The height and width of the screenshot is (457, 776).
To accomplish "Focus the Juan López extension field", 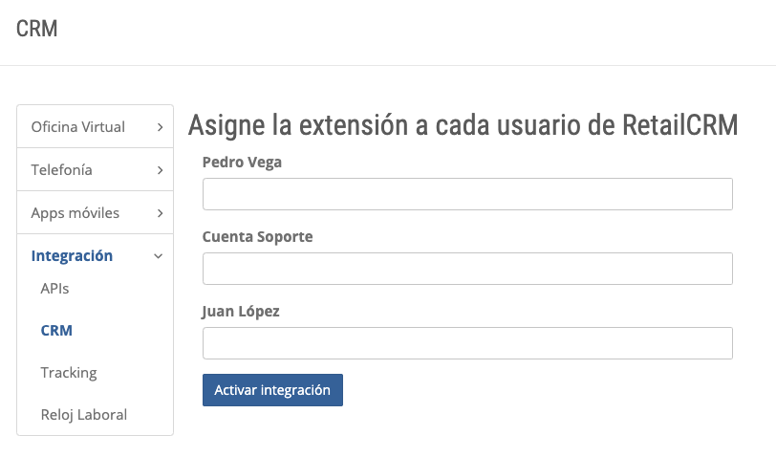I will click(x=467, y=343).
